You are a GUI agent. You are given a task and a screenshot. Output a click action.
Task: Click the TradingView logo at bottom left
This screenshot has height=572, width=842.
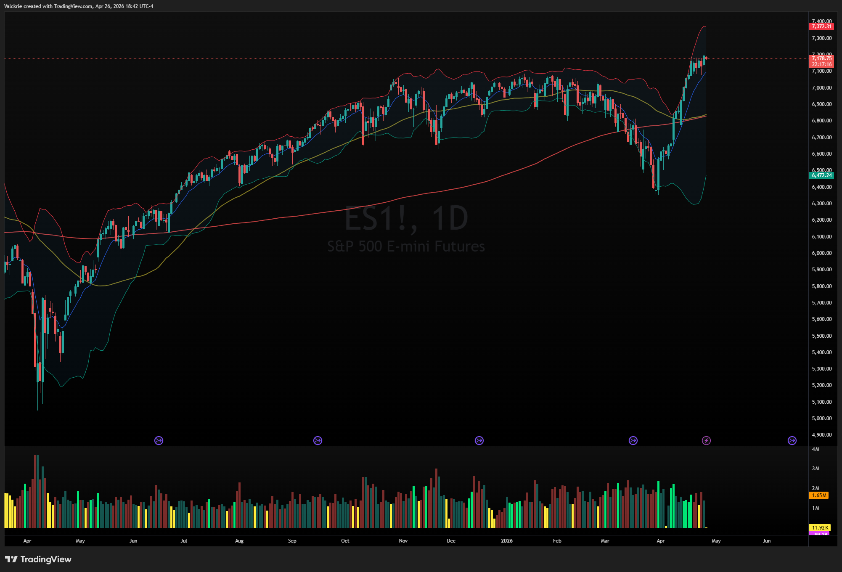point(38,559)
